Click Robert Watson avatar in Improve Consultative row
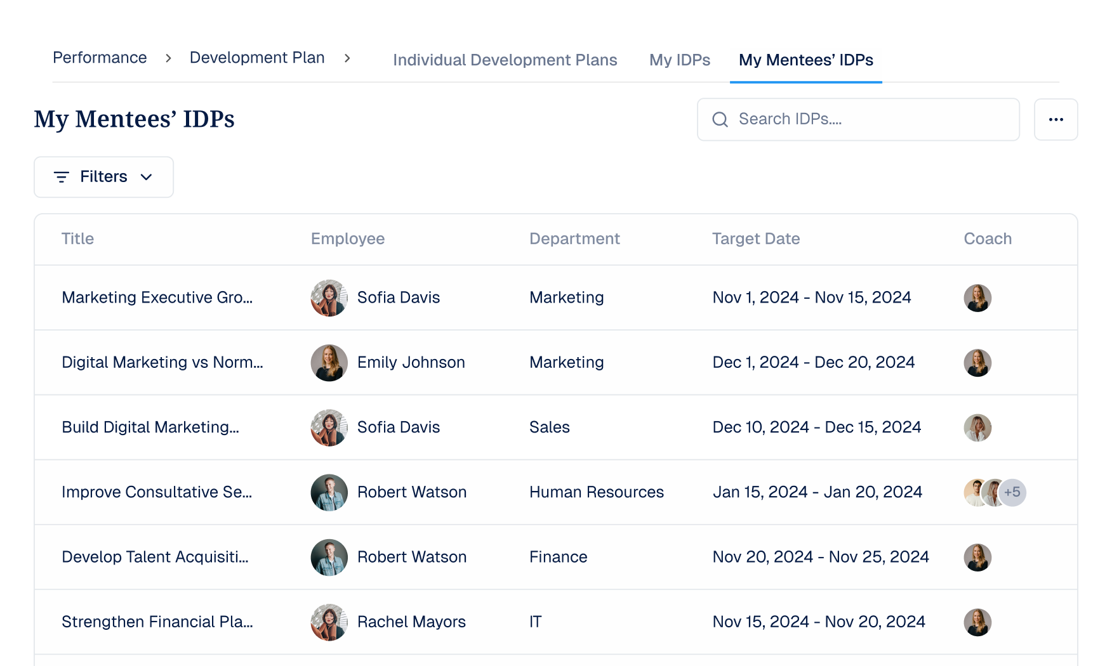Screen dimensions: 1112x666 [x=329, y=492]
